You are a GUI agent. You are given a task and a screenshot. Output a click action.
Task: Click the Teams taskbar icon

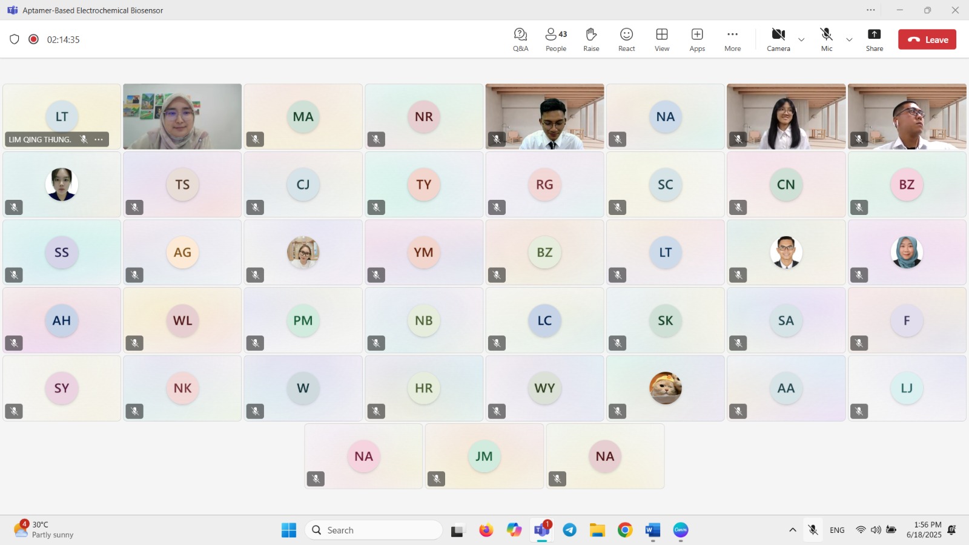tap(542, 530)
